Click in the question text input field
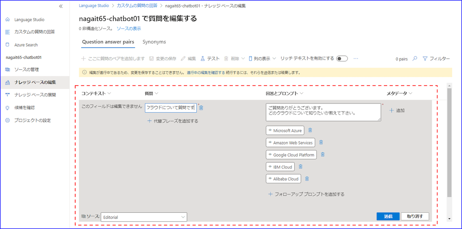This screenshot has width=462, height=229. click(170, 108)
